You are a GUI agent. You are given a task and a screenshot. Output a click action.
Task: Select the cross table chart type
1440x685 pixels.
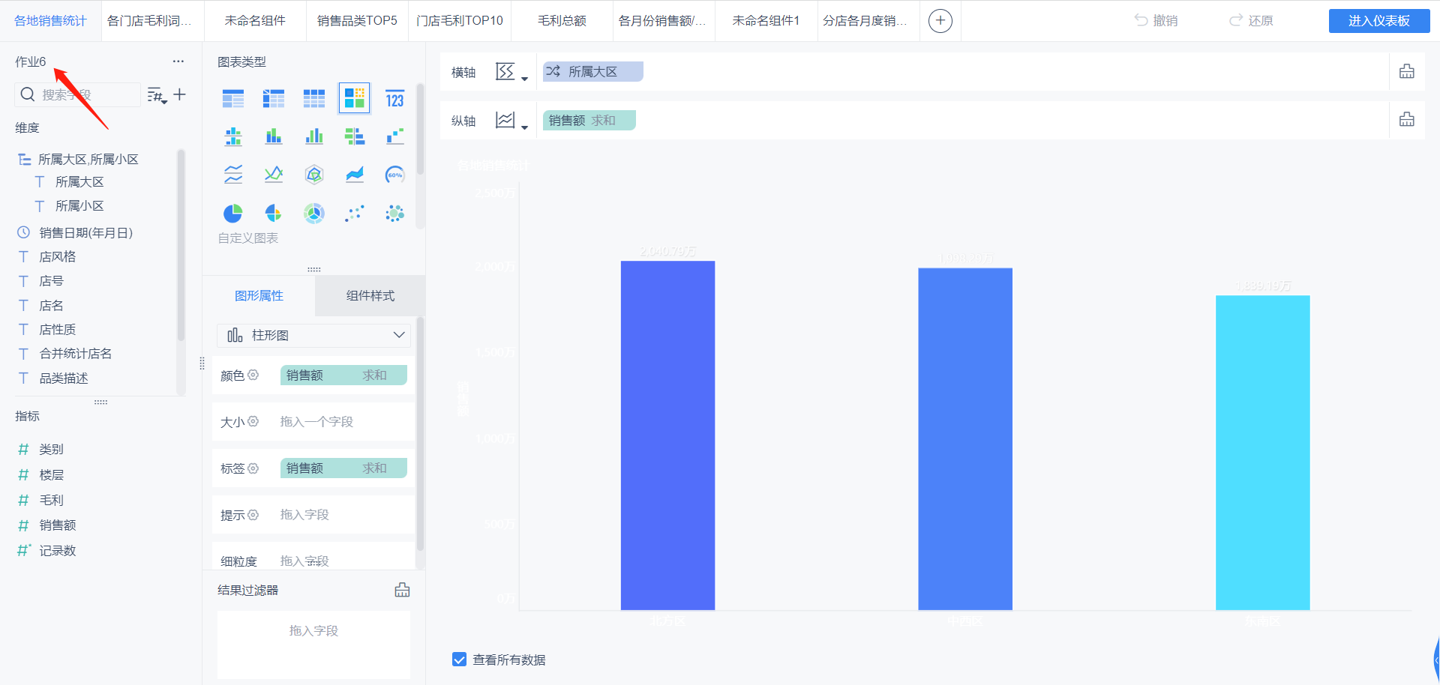pyautogui.click(x=274, y=98)
